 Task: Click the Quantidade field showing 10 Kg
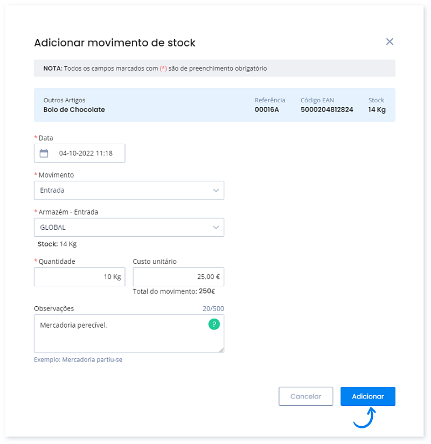click(79, 277)
